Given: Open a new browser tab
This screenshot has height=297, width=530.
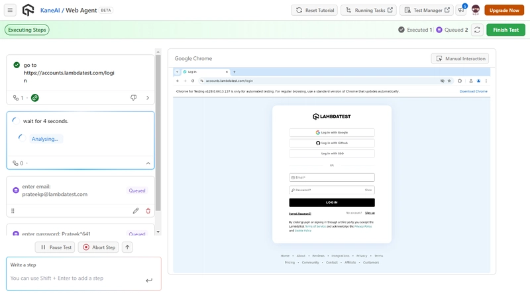Looking at the screenshot, I should point(235,72).
